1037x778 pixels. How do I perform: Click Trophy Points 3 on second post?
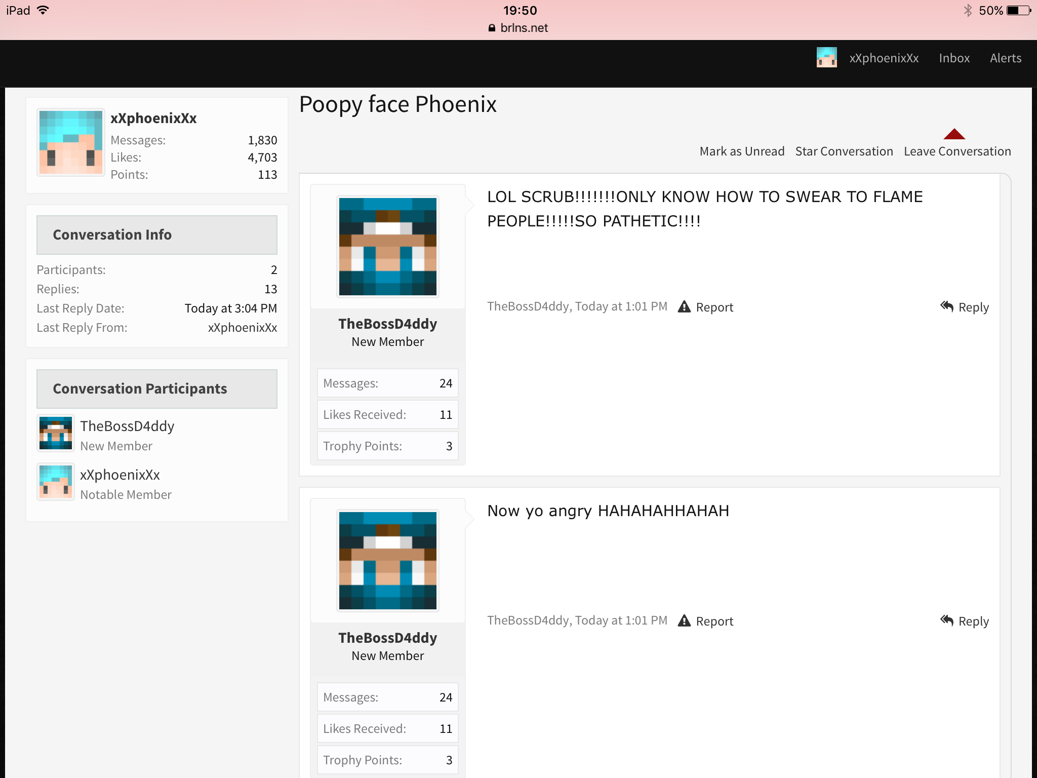click(388, 760)
